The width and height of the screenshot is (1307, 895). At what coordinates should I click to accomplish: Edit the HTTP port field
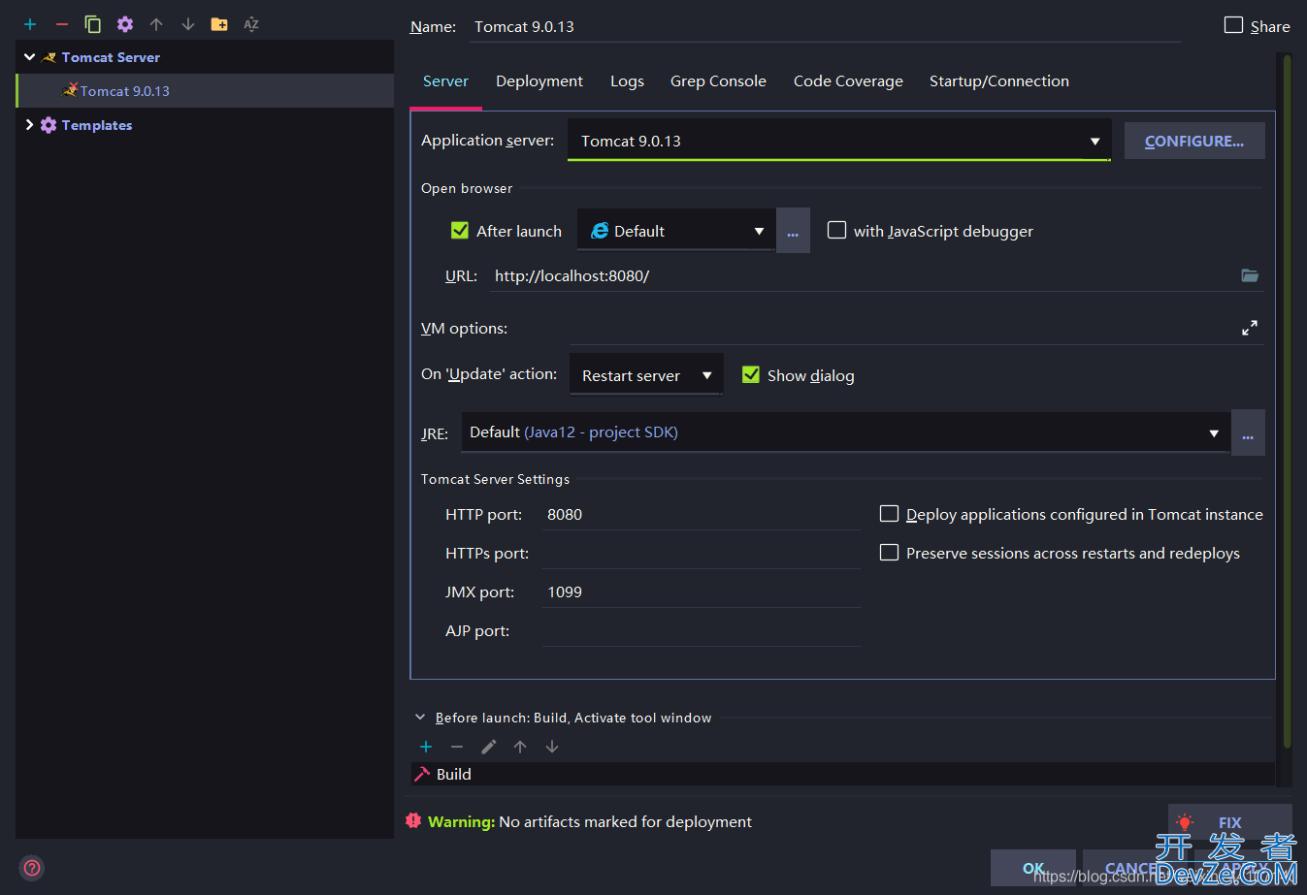[x=702, y=514]
